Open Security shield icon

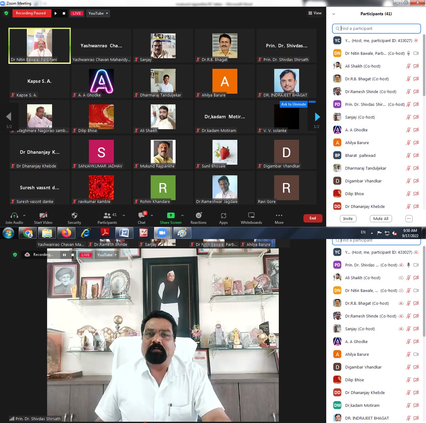tap(74, 215)
